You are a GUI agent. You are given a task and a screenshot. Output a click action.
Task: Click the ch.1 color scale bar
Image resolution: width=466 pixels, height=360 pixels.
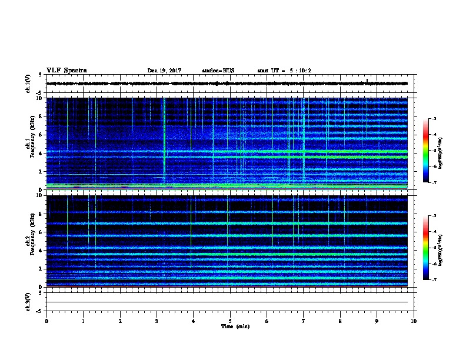[426, 151]
